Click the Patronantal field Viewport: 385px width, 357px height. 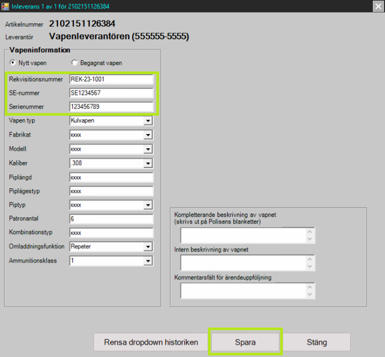pyautogui.click(x=111, y=219)
